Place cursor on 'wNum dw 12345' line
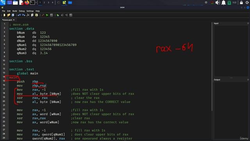This screenshot has height=141, width=250. (x=33, y=37)
